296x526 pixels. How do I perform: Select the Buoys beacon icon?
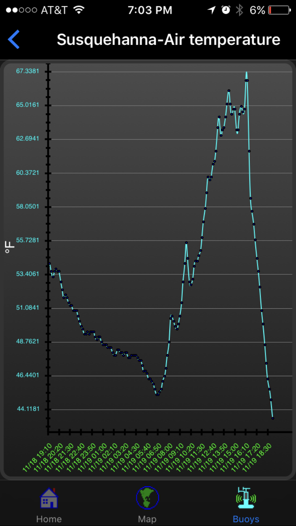pyautogui.click(x=246, y=498)
